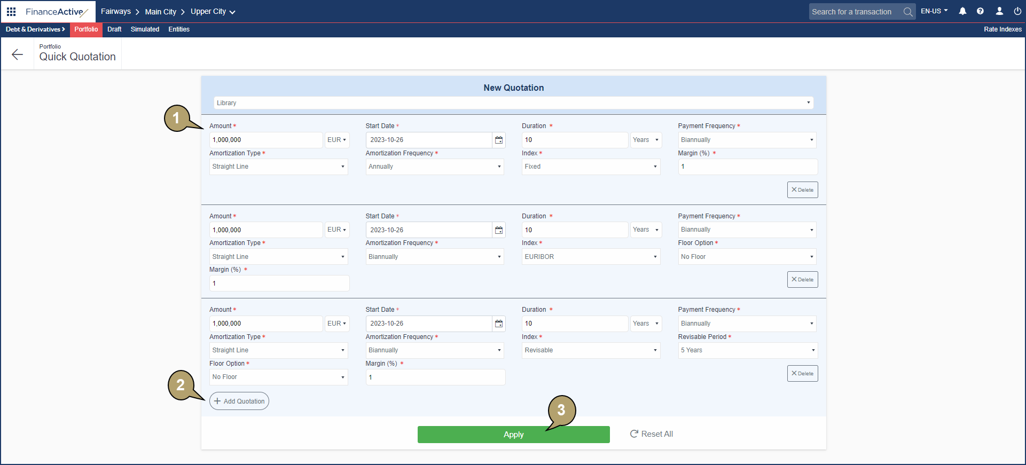Click the first quotation's Amount field
This screenshot has width=1026, height=465.
(x=266, y=140)
